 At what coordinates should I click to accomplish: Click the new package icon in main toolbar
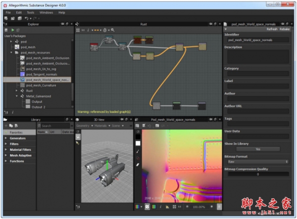(x=6, y=18)
